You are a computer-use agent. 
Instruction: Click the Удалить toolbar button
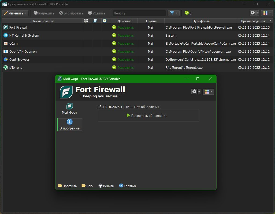97,13
